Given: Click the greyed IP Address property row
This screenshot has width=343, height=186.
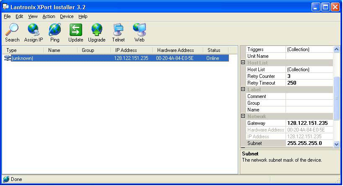Looking at the screenshot, I should pos(290,137).
